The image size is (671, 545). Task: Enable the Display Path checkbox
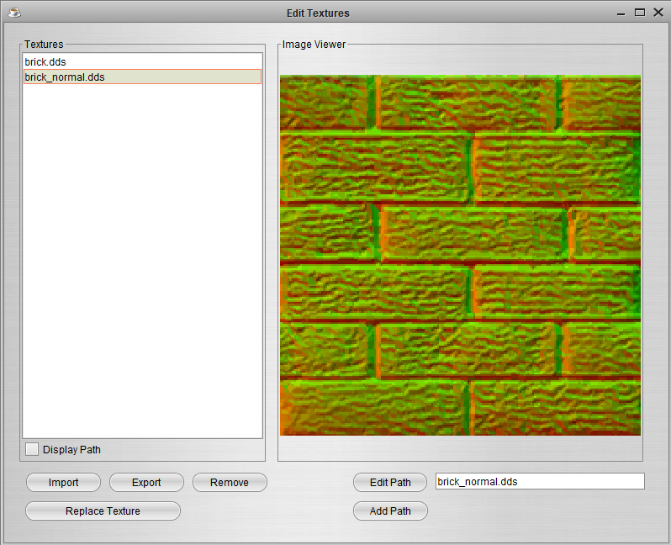click(x=32, y=449)
